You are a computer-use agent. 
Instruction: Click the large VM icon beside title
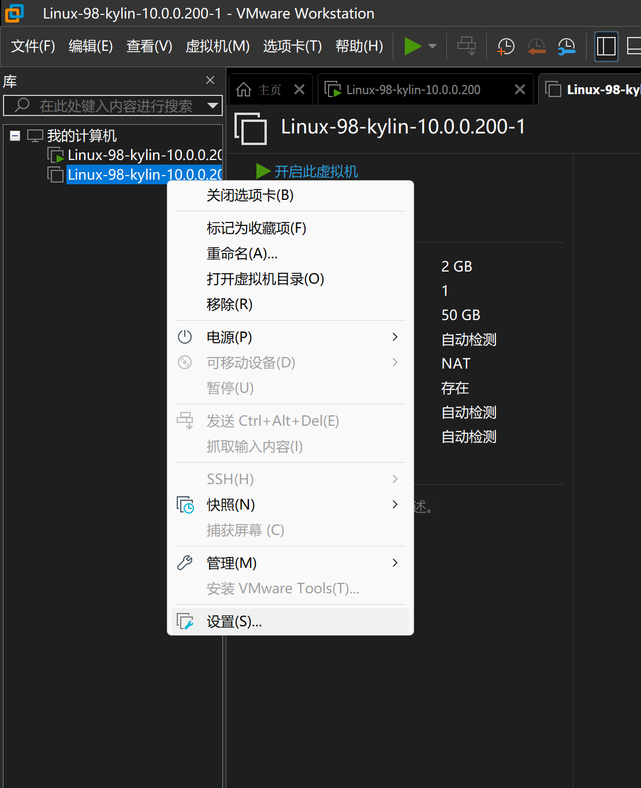point(251,128)
